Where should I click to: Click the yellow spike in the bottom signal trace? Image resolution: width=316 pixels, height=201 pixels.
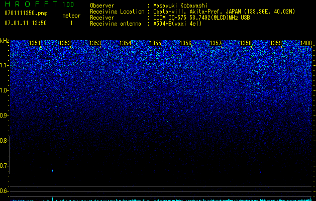pyautogui.click(x=53, y=198)
